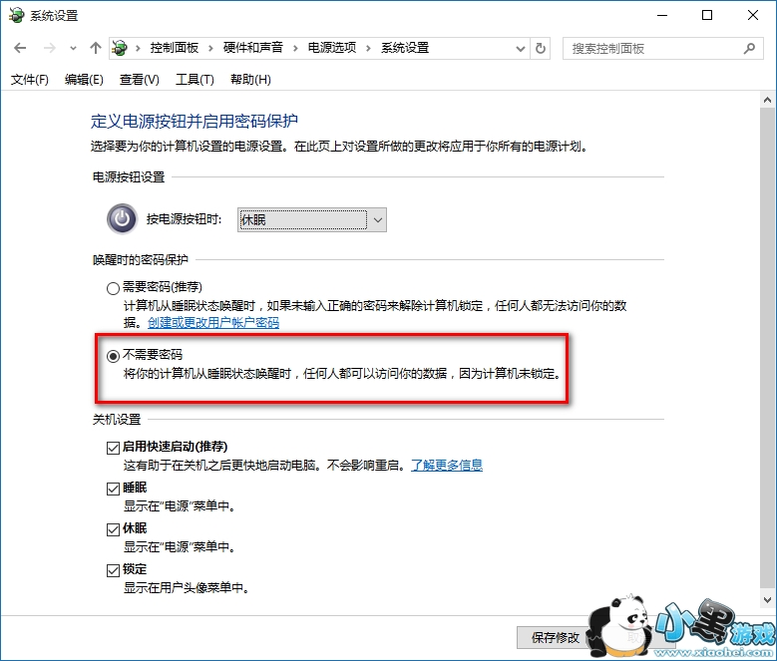Open the 了解更多信息 link

[447, 466]
